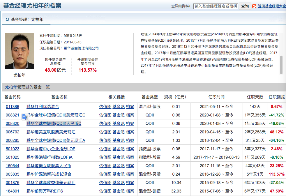The width and height of the screenshot is (286, 196).
Task: Click the 任职天数 column header
Action: 255,97
